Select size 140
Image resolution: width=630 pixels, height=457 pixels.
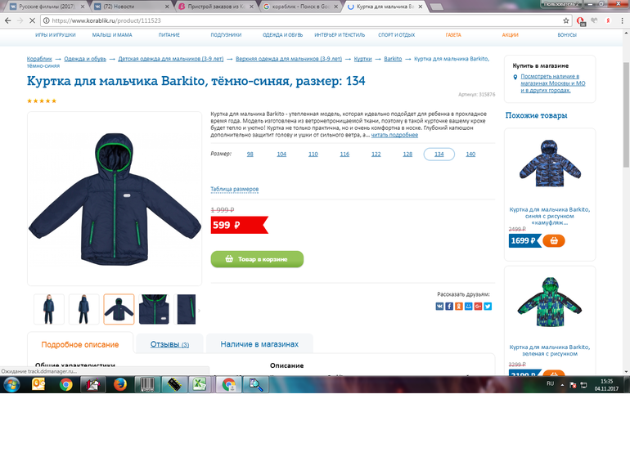470,154
